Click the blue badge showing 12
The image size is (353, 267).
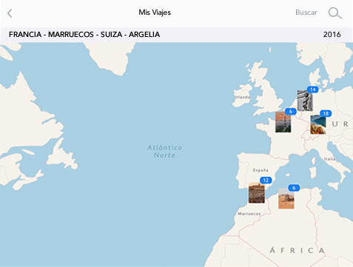click(x=266, y=180)
